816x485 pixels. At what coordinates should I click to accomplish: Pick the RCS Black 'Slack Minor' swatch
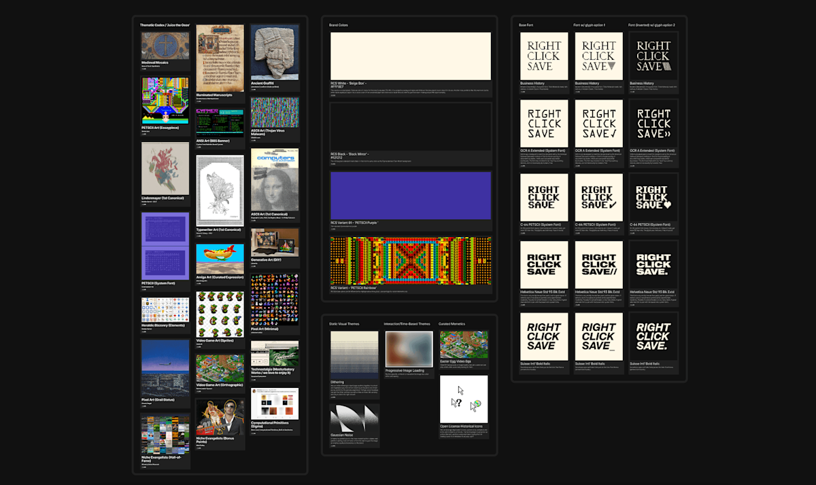coord(410,126)
